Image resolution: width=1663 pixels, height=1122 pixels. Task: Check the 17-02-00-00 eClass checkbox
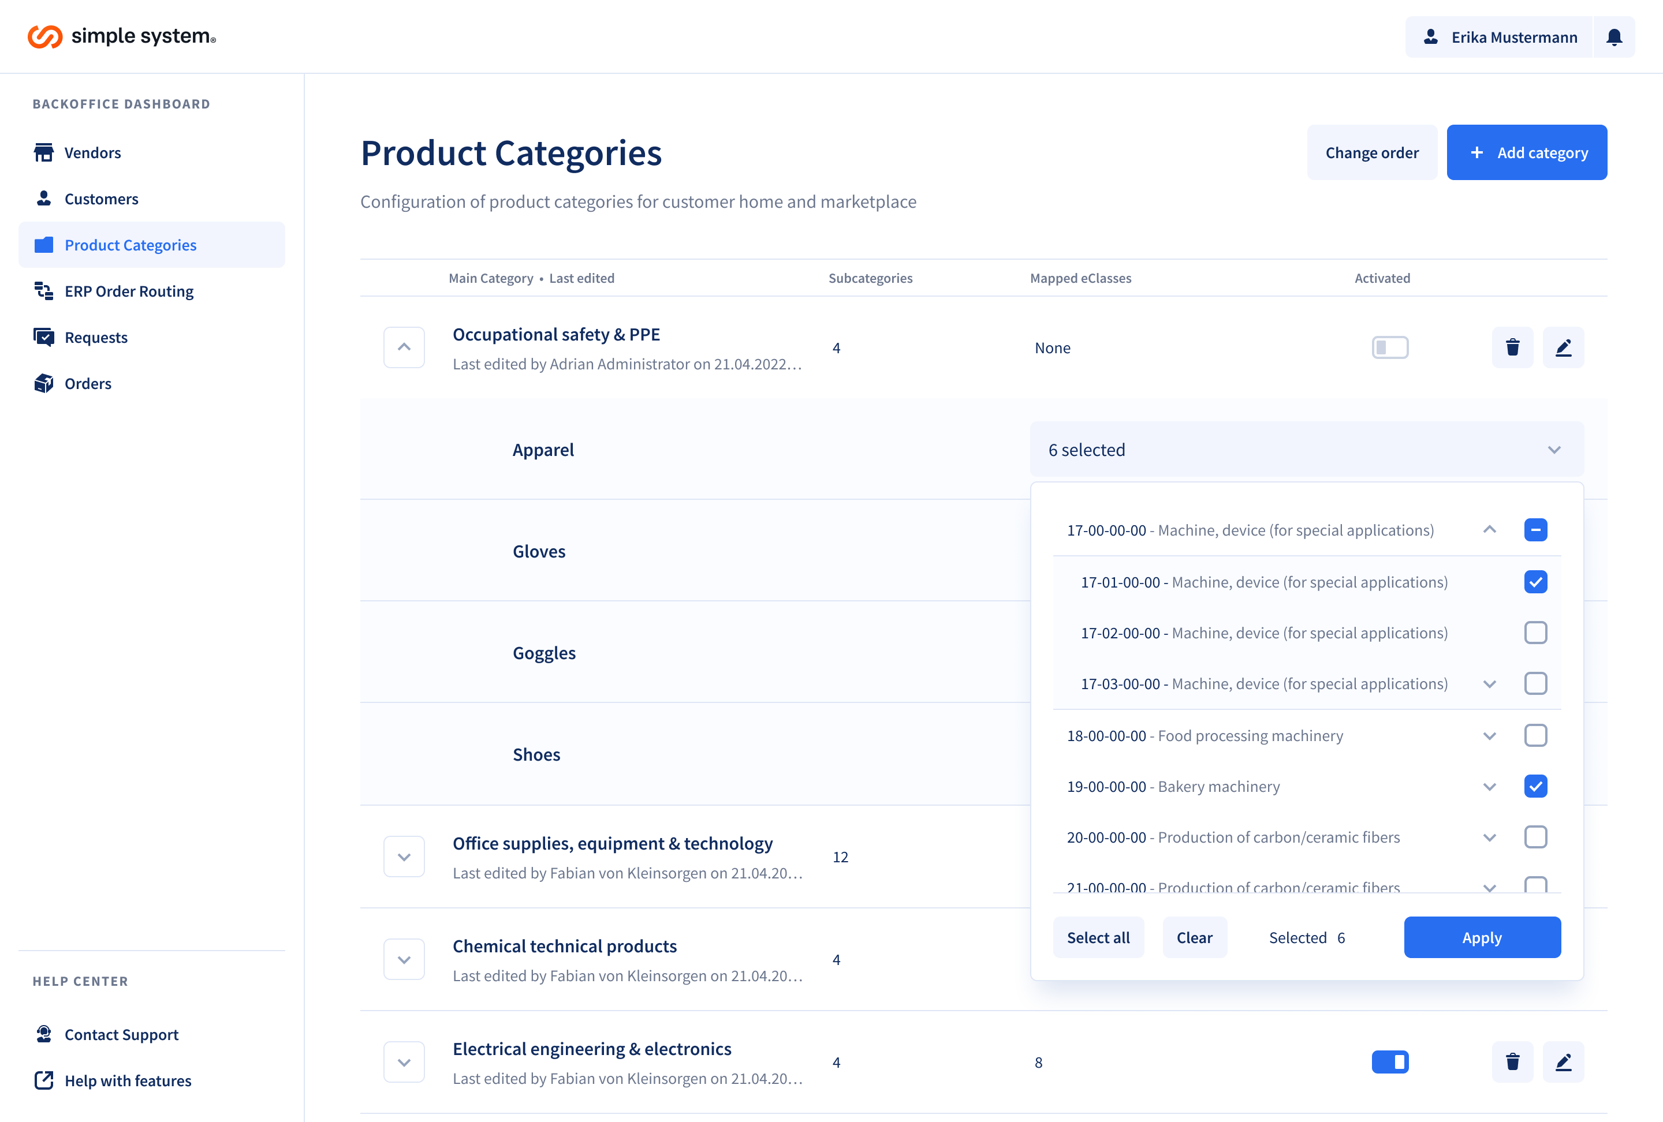click(1535, 633)
